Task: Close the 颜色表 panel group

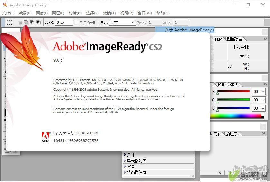Action: [263, 127]
